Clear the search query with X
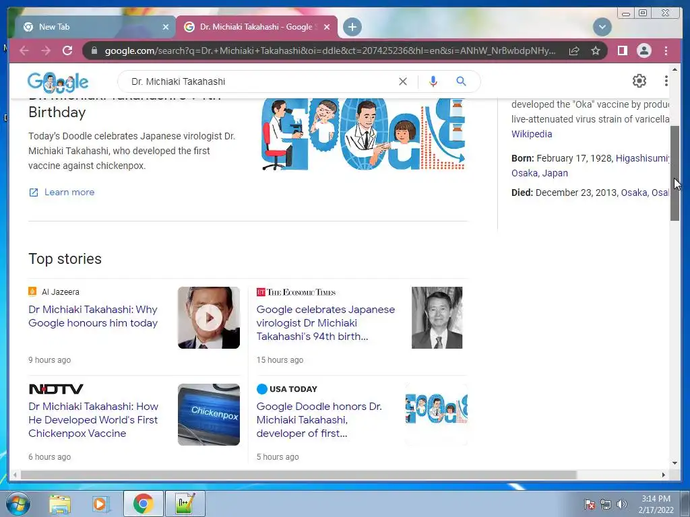This screenshot has height=517, width=690. point(403,81)
